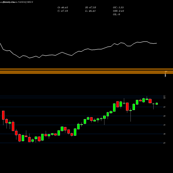Click the 50 price axis label

coord(164,98)
